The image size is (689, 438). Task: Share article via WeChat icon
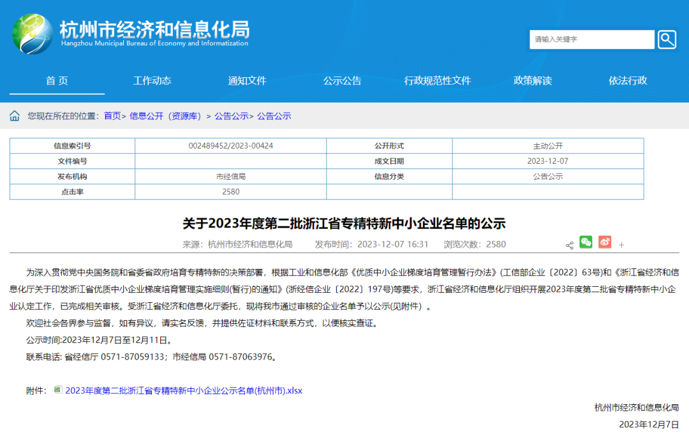tap(586, 242)
